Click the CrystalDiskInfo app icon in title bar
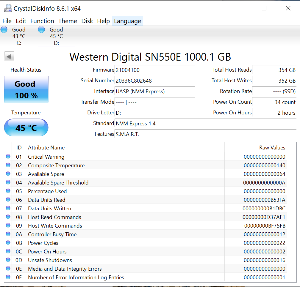 [x=8, y=8]
